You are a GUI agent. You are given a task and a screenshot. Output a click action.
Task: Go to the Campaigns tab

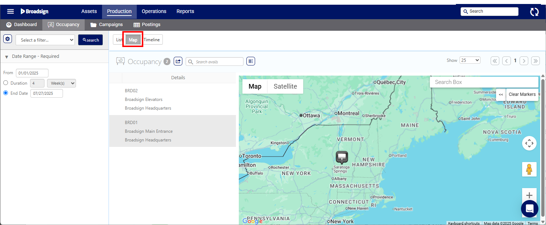click(x=106, y=25)
